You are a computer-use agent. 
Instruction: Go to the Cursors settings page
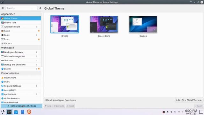[21, 43]
